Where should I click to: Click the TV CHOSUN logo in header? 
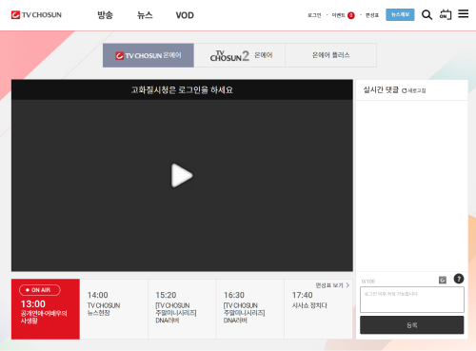coord(36,15)
